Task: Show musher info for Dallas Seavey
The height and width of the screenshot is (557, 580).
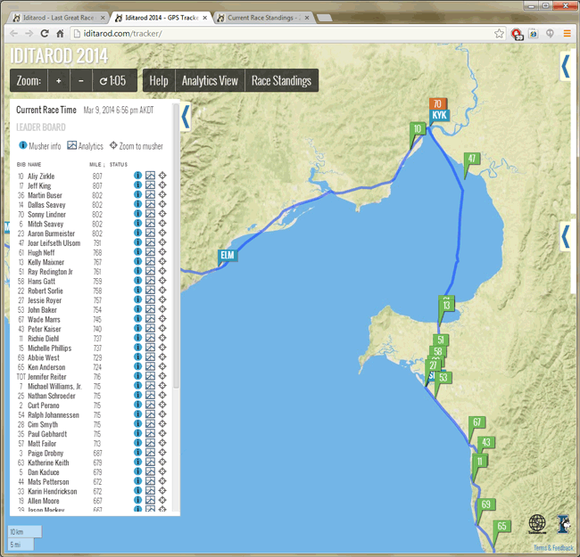Action: tap(137, 204)
